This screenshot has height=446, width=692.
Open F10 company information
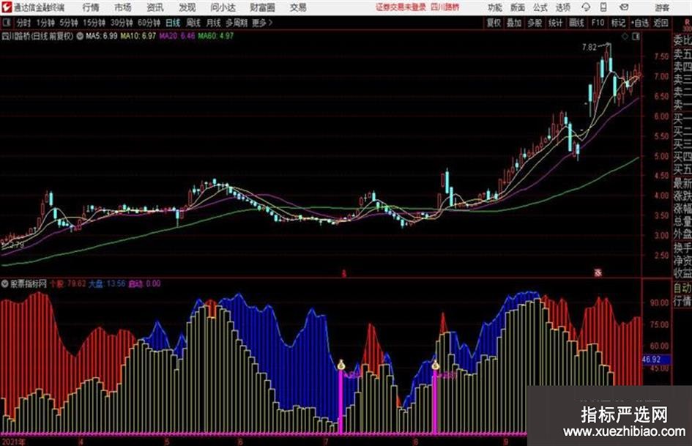[598, 23]
